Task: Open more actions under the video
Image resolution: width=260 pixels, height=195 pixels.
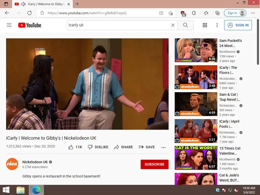Action: point(164,148)
